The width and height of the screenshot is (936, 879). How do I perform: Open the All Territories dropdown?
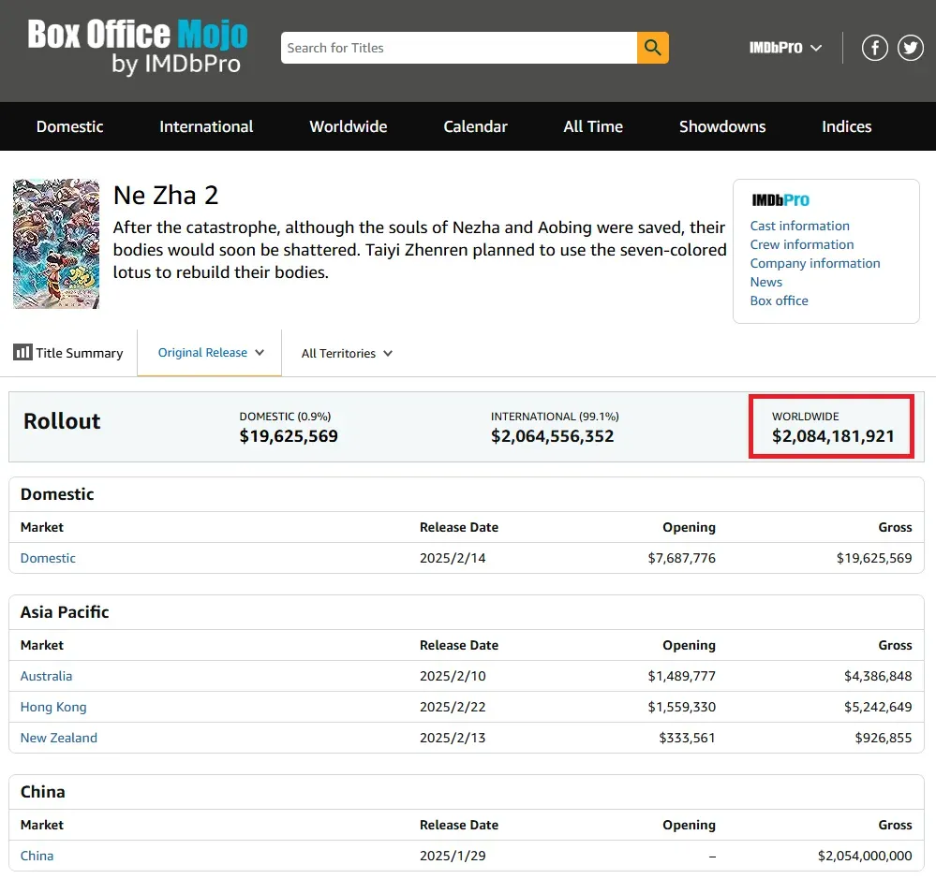tap(347, 353)
